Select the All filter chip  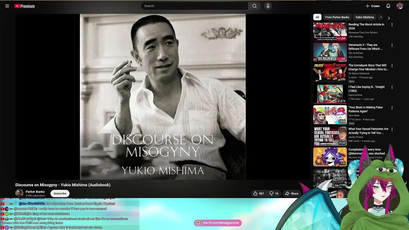click(317, 17)
